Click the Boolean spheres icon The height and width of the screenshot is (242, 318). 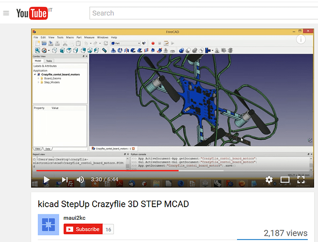point(181,50)
